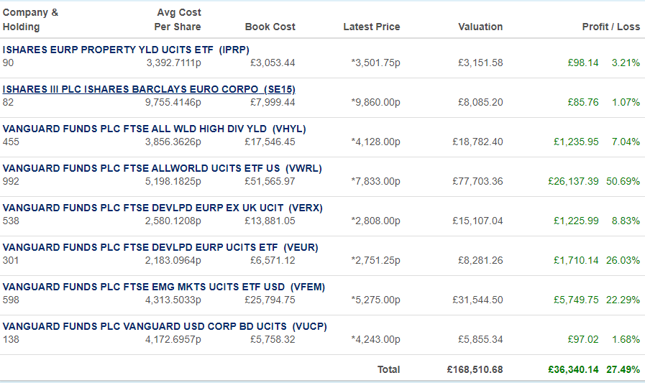Click the Profit / Loss column header
Viewport: 645px width, 383px height.
(x=611, y=27)
